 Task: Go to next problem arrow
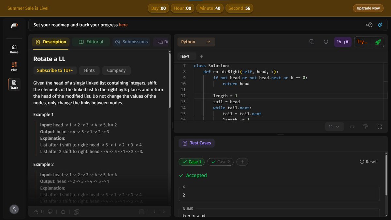click(164, 212)
